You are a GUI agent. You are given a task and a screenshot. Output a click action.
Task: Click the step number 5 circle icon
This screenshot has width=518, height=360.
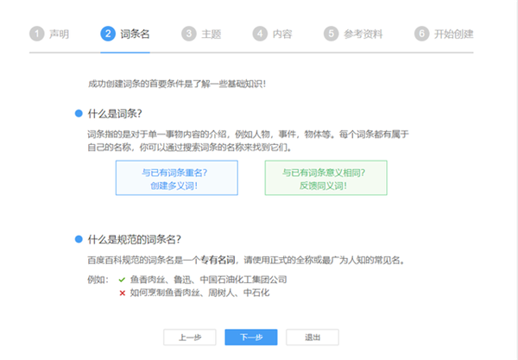point(331,34)
